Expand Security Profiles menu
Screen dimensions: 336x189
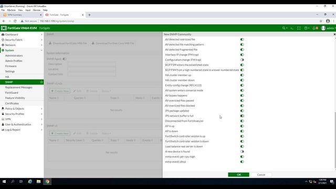(x=22, y=114)
